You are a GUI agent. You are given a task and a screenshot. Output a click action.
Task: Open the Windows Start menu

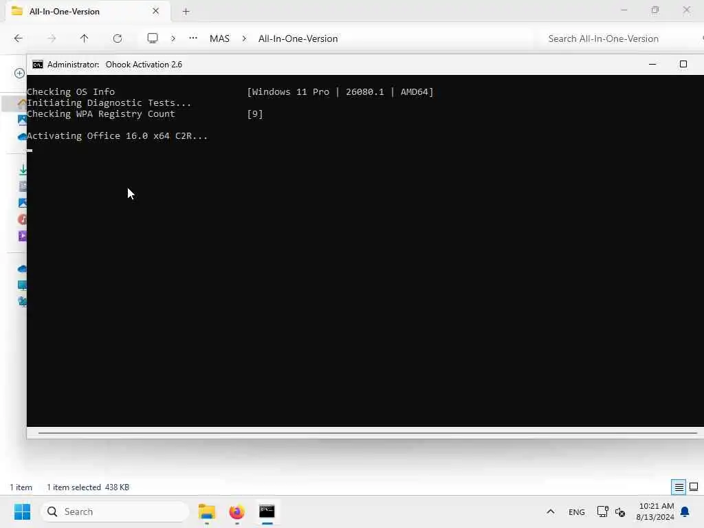pos(22,511)
